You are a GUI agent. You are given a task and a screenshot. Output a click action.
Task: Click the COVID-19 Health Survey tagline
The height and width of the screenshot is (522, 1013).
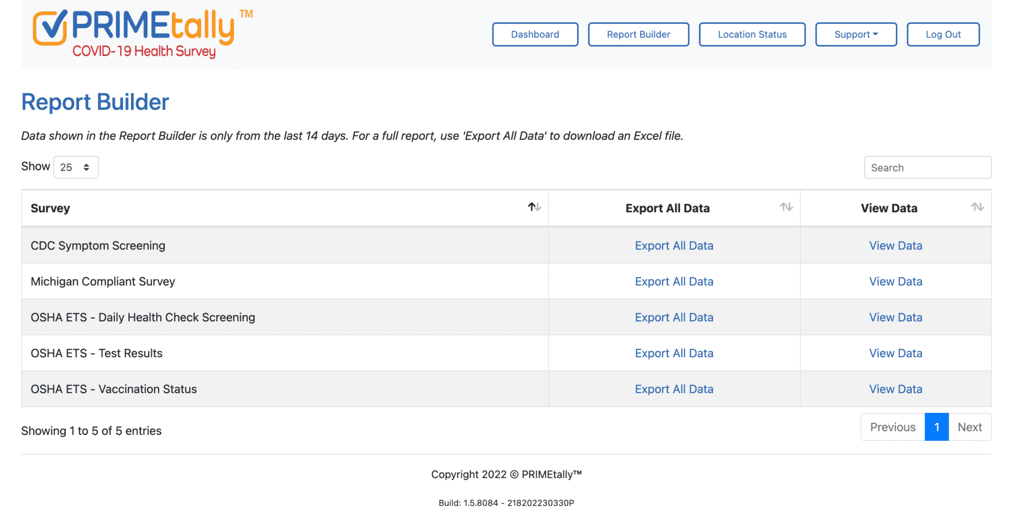click(144, 51)
